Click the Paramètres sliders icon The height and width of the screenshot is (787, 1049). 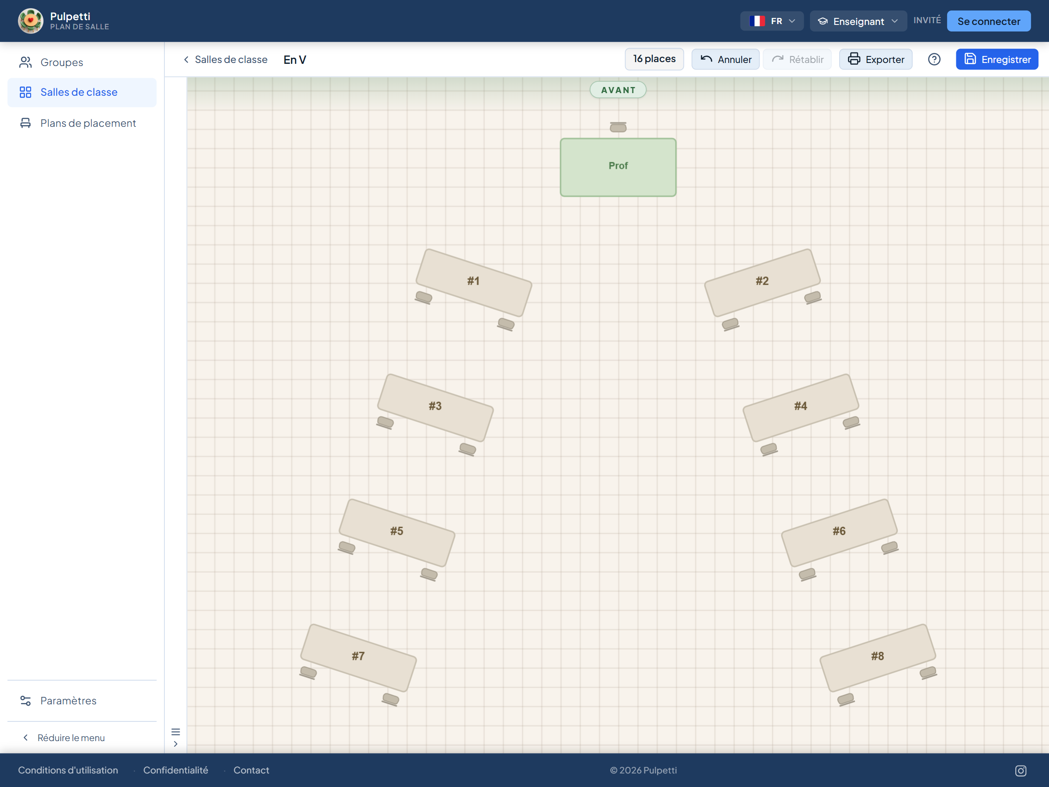(26, 701)
